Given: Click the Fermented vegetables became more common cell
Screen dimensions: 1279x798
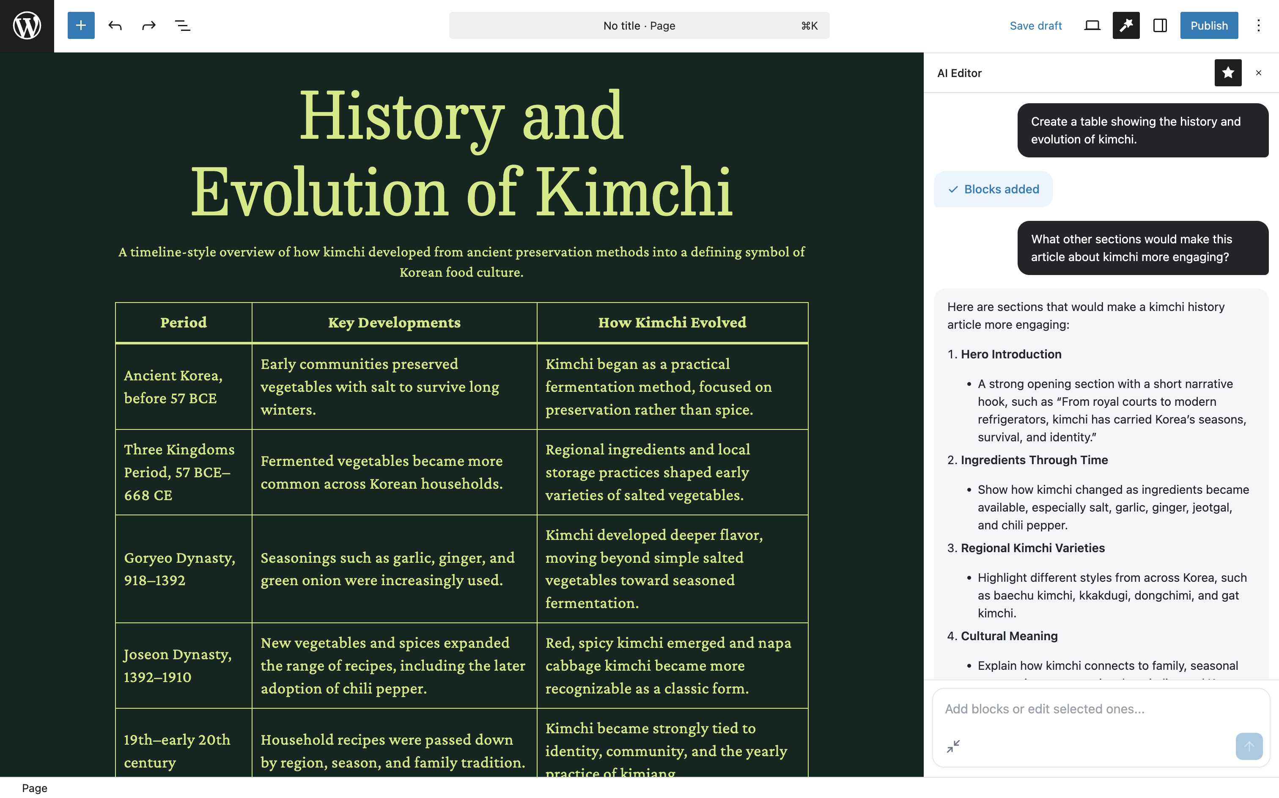Looking at the screenshot, I should click(395, 472).
